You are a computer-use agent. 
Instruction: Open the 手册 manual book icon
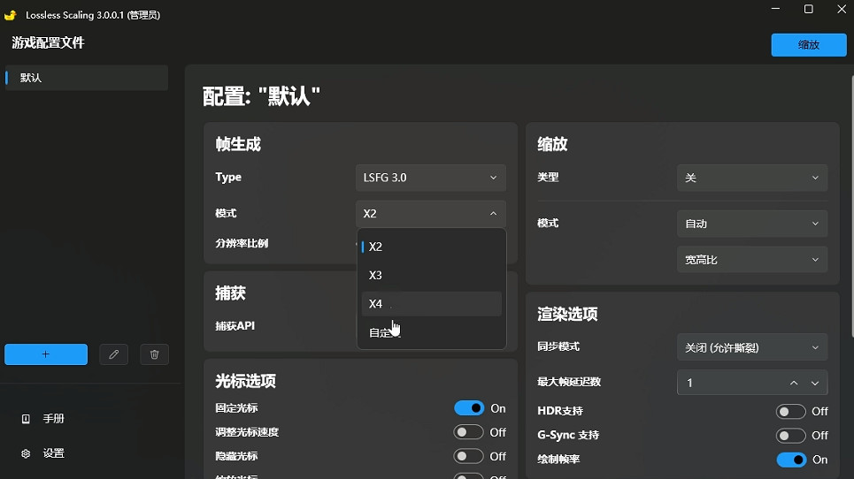coord(26,419)
